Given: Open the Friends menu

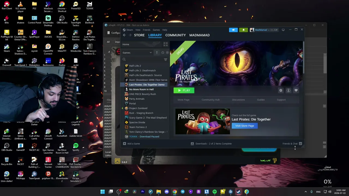Looking at the screenshot, I should pyautogui.click(x=147, y=30).
